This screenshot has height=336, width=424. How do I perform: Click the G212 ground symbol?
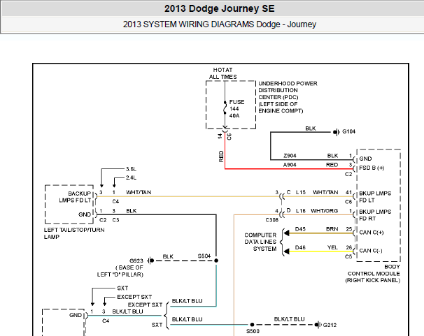318,324
